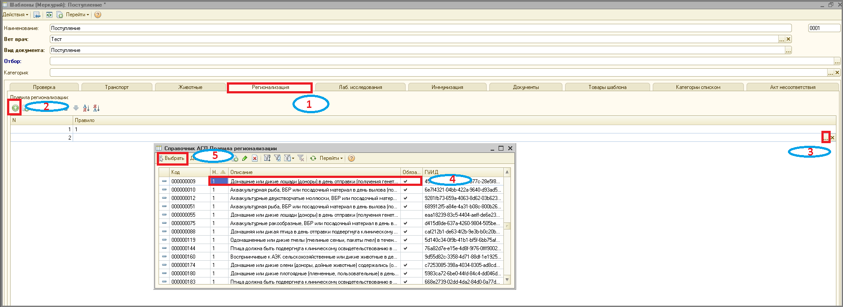Sort by the ГУИД column header
Screen dimensions: 843x307
pos(463,172)
